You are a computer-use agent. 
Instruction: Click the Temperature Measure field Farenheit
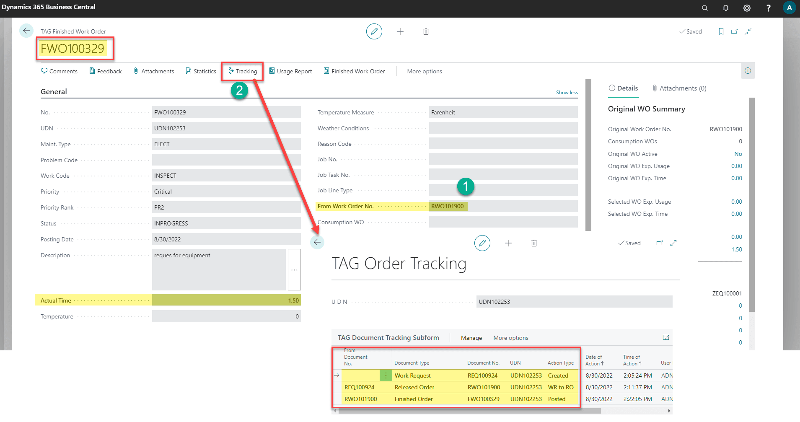503,112
